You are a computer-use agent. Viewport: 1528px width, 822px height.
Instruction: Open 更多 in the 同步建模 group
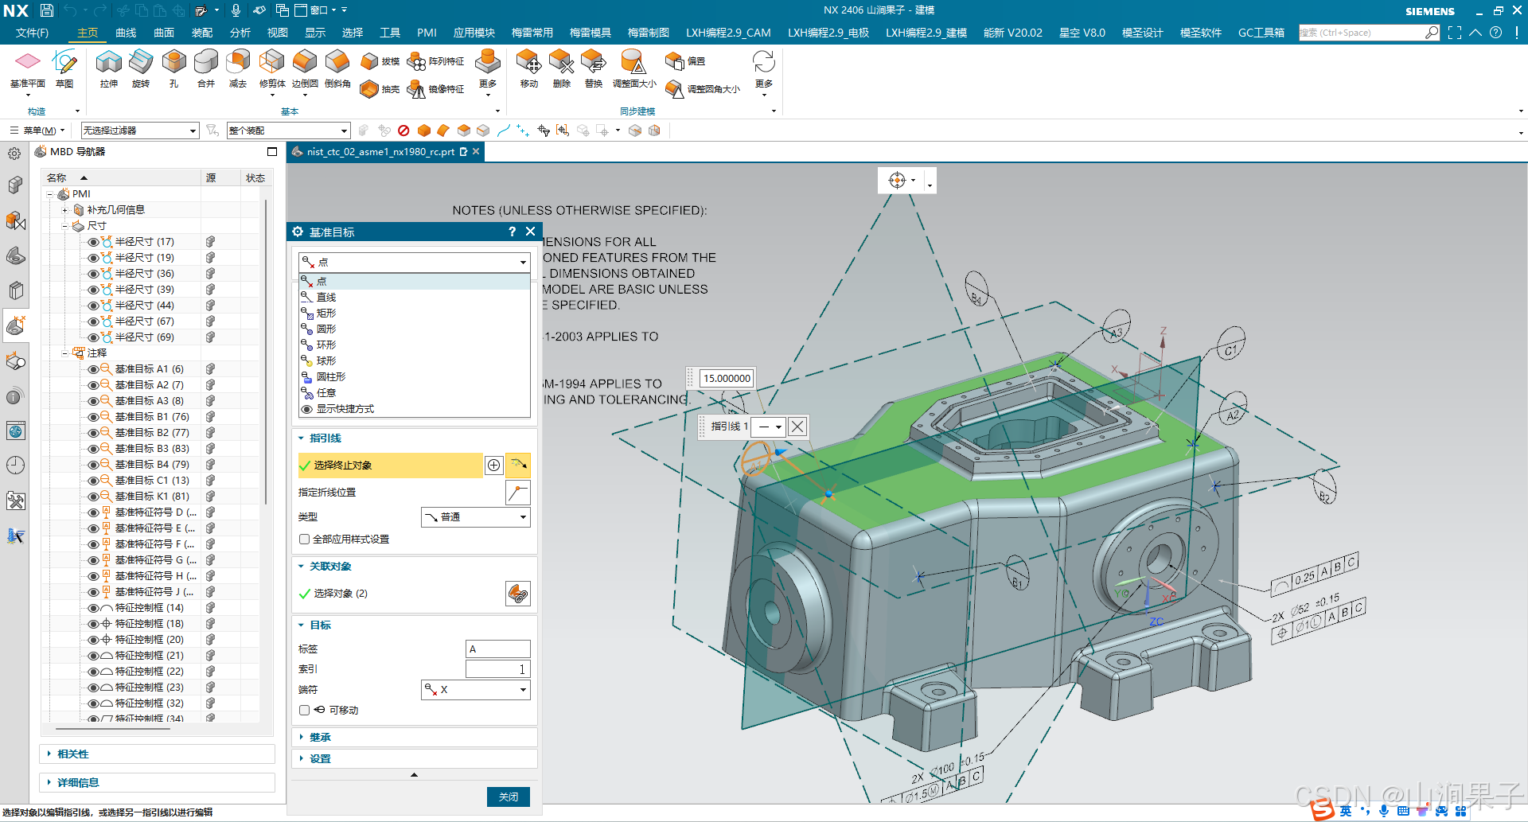764,72
